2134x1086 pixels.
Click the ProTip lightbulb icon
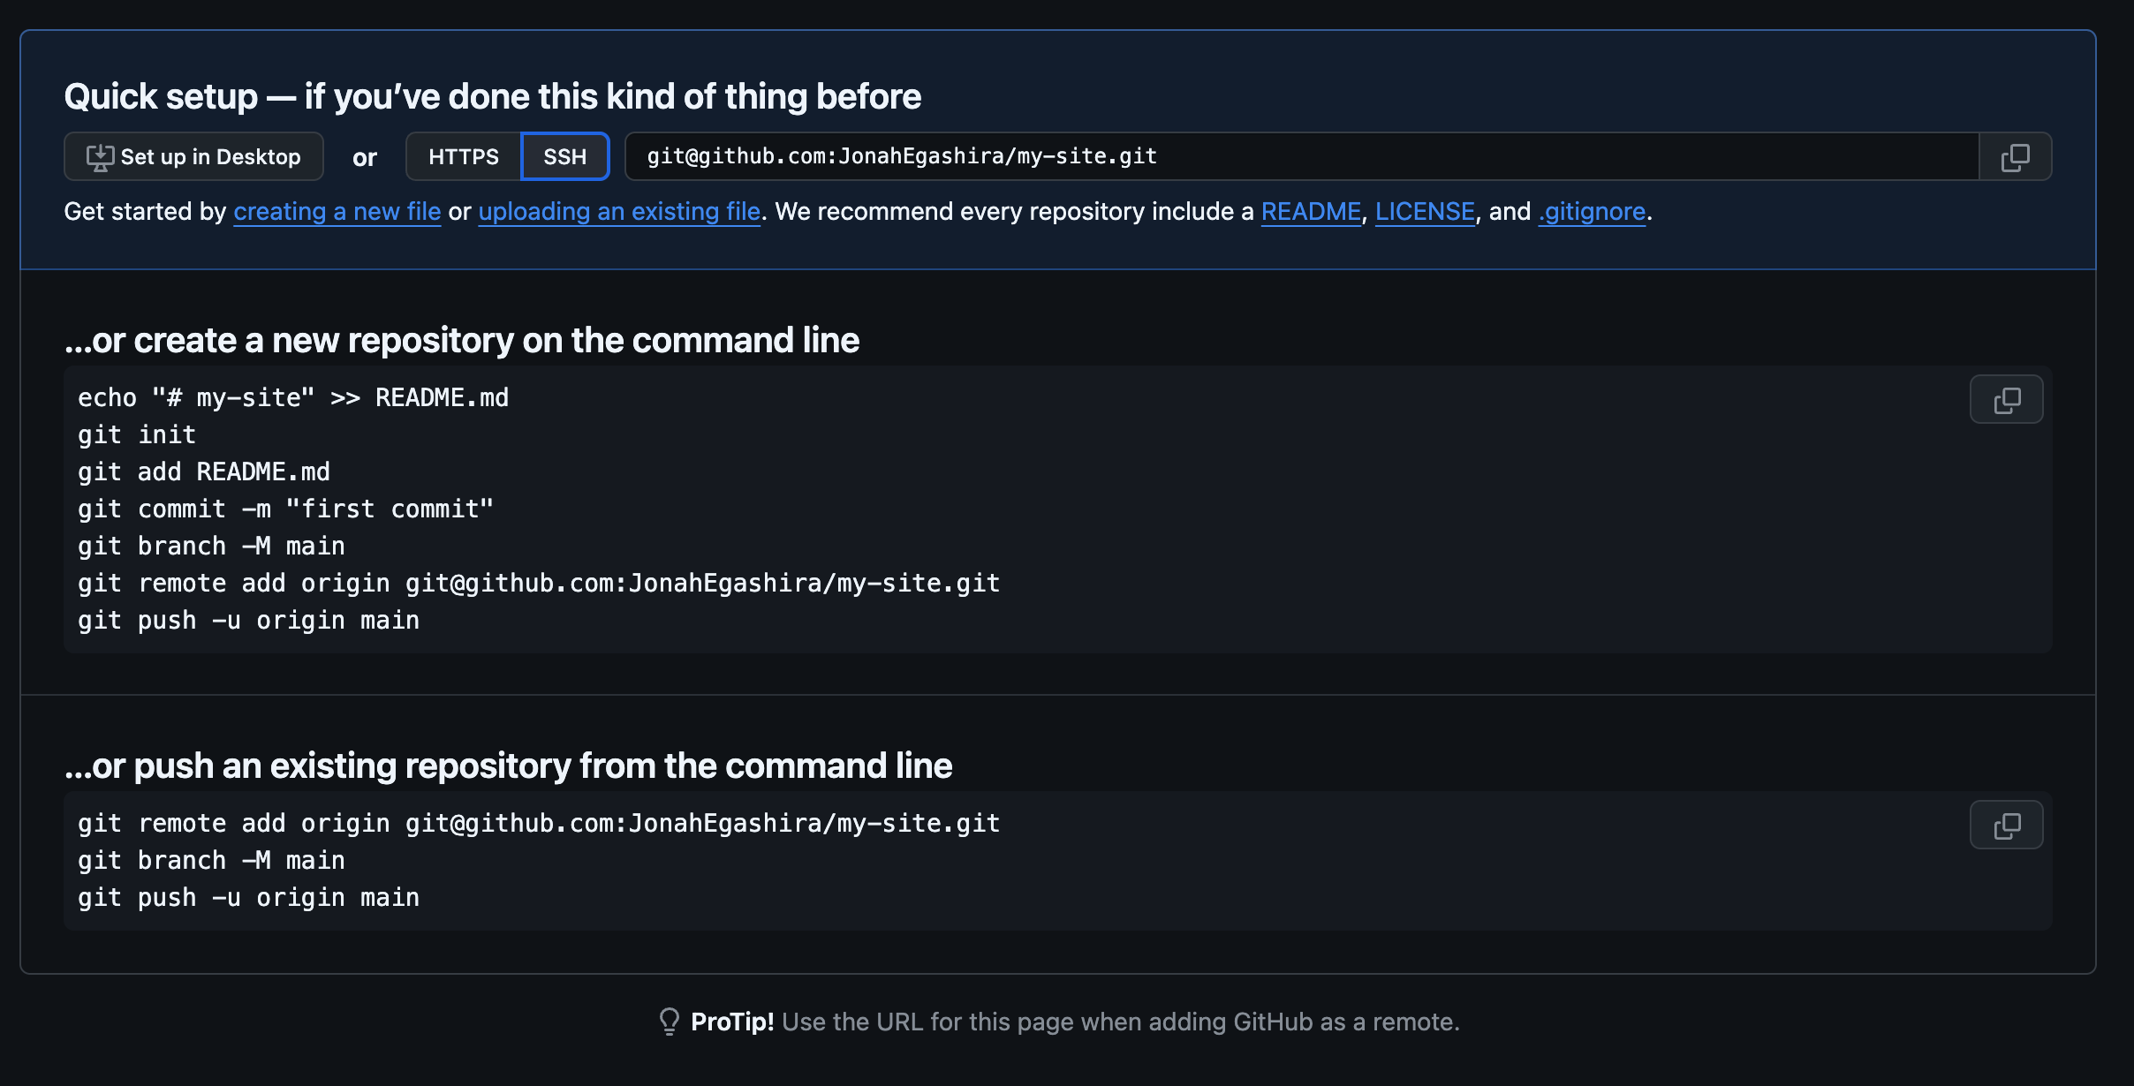669,1022
